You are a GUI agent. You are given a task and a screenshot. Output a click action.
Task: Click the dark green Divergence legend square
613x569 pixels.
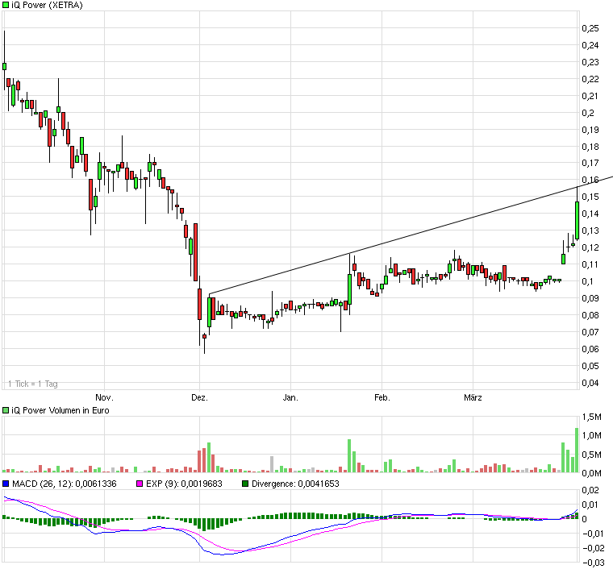pyautogui.click(x=246, y=484)
